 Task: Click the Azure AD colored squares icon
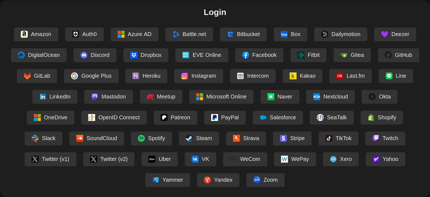point(121,34)
